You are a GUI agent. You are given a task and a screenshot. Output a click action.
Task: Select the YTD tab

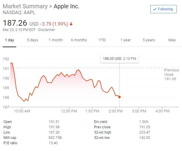coord(102,40)
